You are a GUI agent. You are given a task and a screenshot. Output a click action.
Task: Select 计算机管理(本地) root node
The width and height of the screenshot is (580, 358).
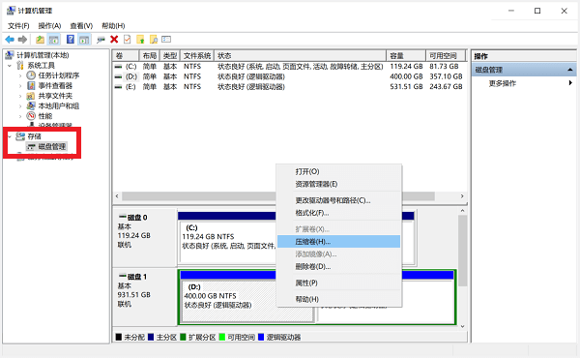point(43,55)
